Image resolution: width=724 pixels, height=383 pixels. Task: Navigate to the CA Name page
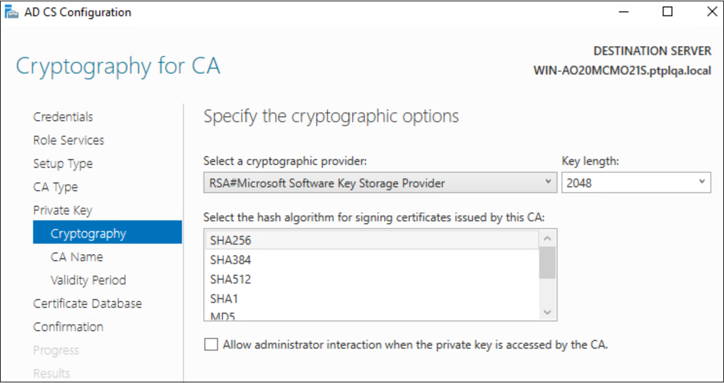(x=77, y=257)
